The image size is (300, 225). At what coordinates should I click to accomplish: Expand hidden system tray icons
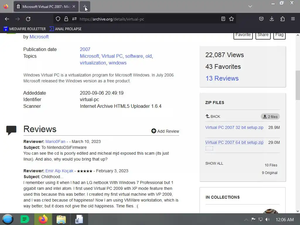pyautogui.click(x=246, y=219)
